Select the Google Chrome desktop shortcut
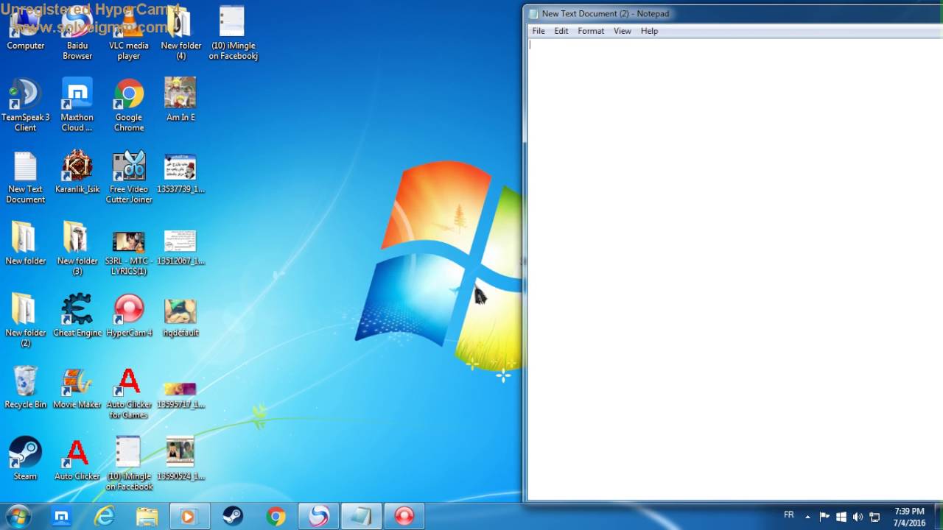 tap(129, 106)
